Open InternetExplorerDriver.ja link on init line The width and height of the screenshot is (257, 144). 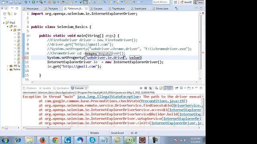click(176, 123)
